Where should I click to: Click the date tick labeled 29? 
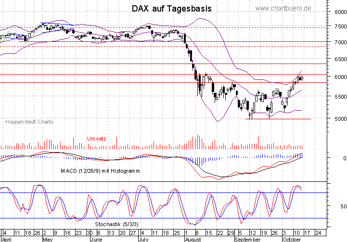[x=231, y=233]
